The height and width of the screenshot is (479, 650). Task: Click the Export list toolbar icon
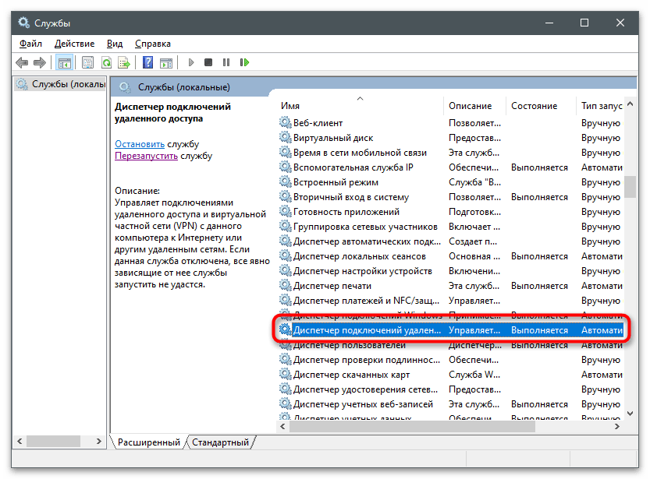pyautogui.click(x=123, y=62)
